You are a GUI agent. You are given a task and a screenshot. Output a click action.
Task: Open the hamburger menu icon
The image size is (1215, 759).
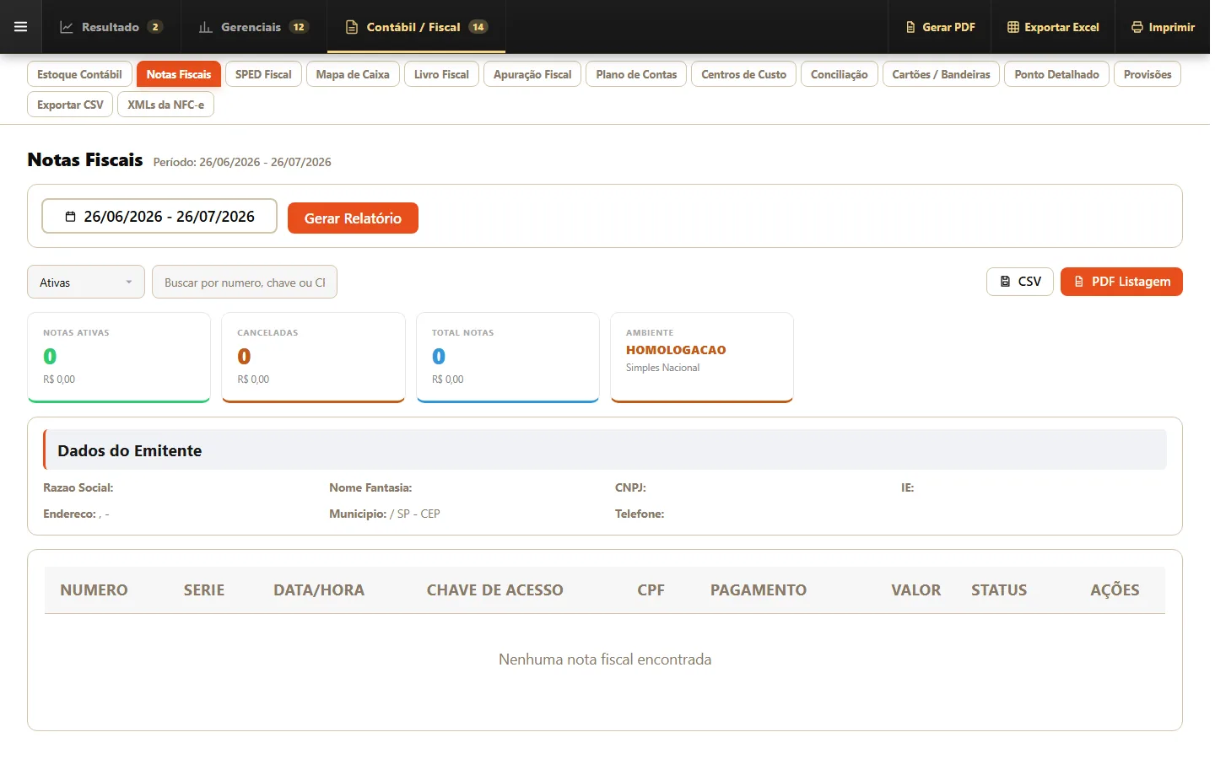coord(21,27)
